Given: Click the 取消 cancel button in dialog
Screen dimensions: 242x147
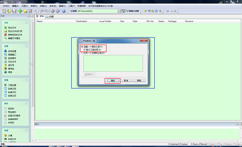Looking at the screenshot, I should 126,81.
